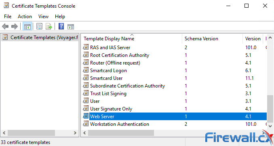Maximize the Certificate Templates Console window
Screen dimensions: 274x146
pos(247,6)
